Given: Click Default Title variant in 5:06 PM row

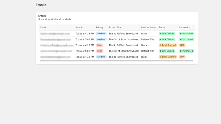Looking at the screenshot, I should point(148,39).
